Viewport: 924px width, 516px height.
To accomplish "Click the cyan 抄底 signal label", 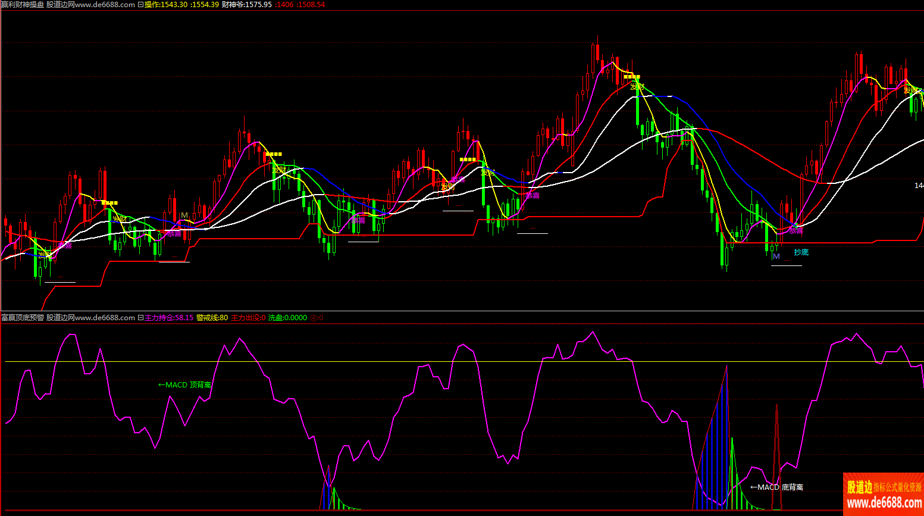I will pyautogui.click(x=801, y=252).
